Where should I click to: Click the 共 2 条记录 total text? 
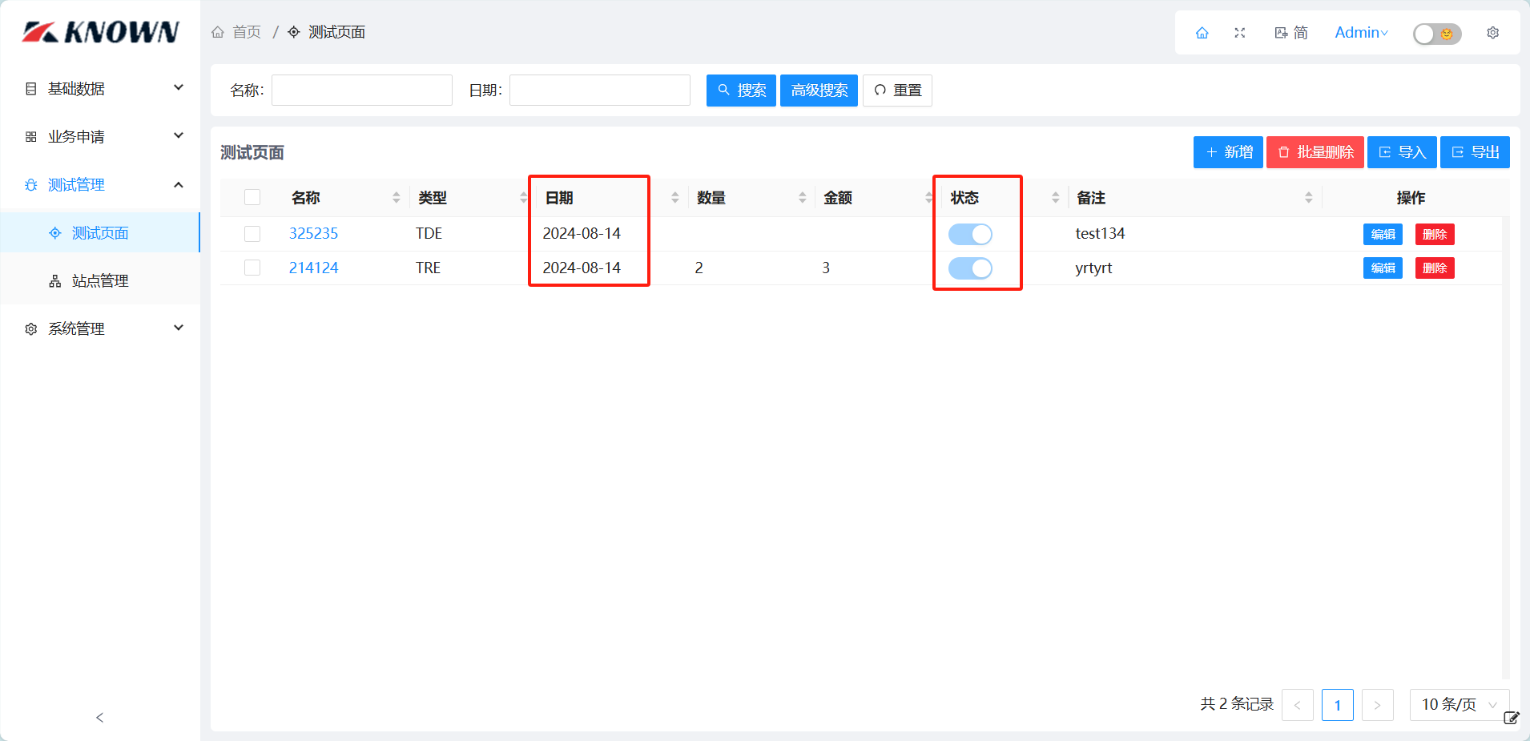coord(1237,704)
